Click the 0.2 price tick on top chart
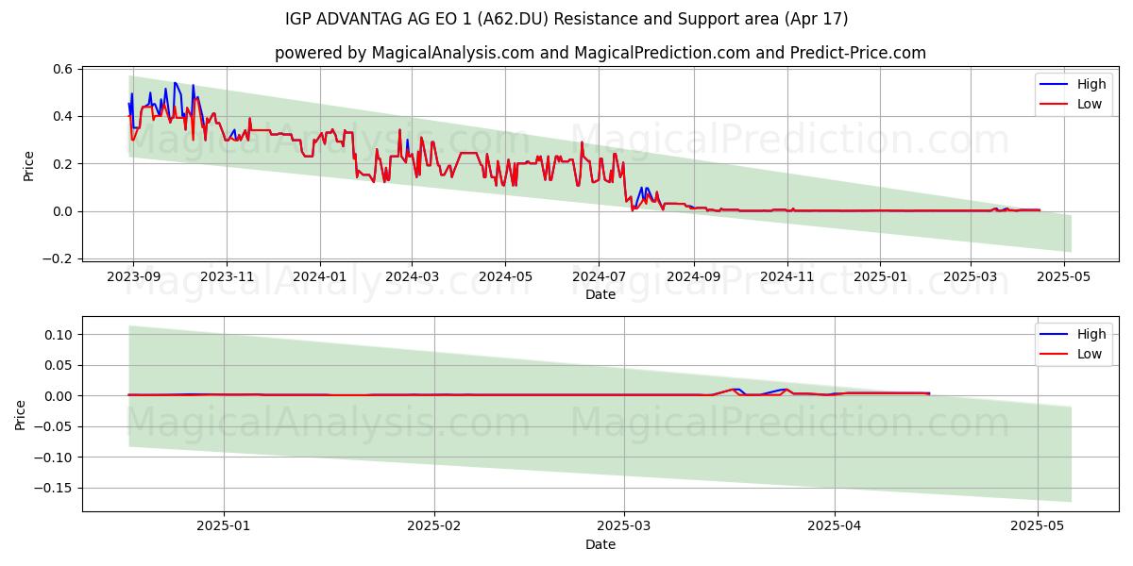1133x566 pixels. point(62,164)
